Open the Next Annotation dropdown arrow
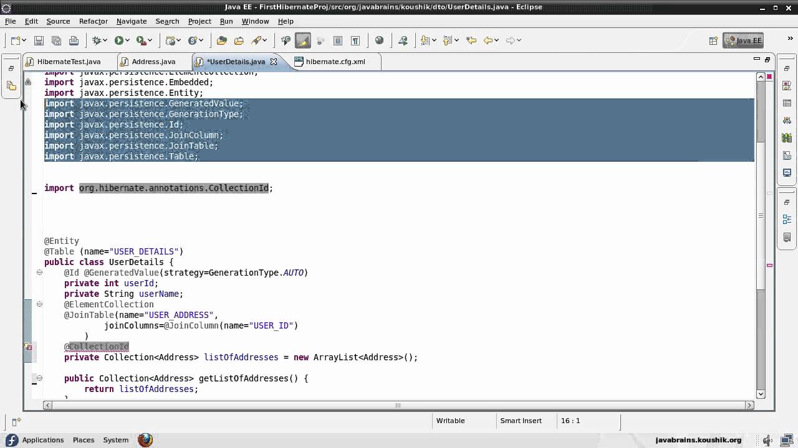Image resolution: width=798 pixels, height=448 pixels. (x=434, y=40)
